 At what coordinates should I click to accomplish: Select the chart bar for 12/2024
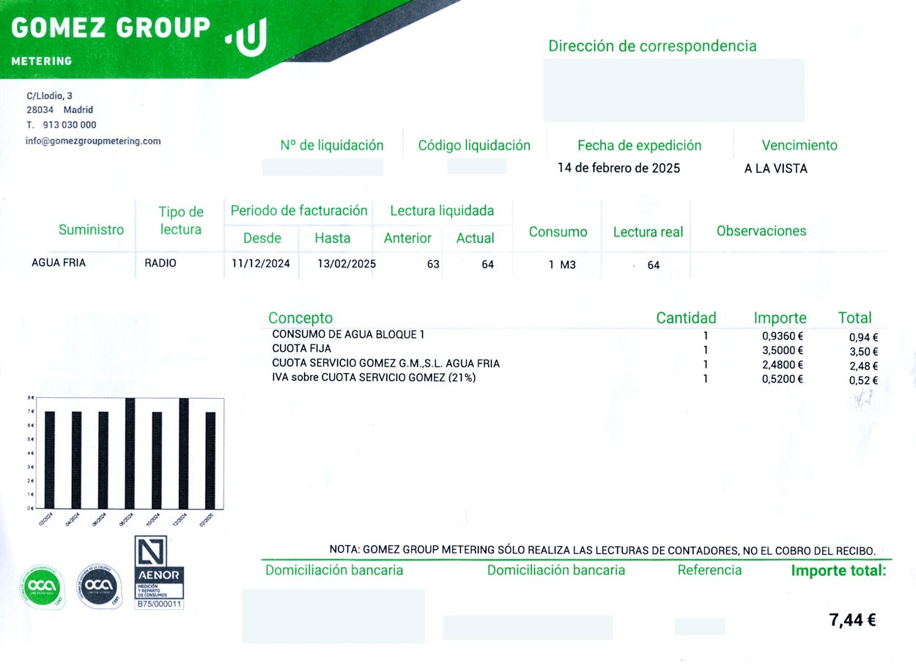coord(184,453)
